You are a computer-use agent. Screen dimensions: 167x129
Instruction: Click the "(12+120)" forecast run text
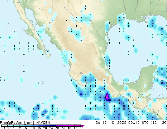pyautogui.click(x=159, y=123)
